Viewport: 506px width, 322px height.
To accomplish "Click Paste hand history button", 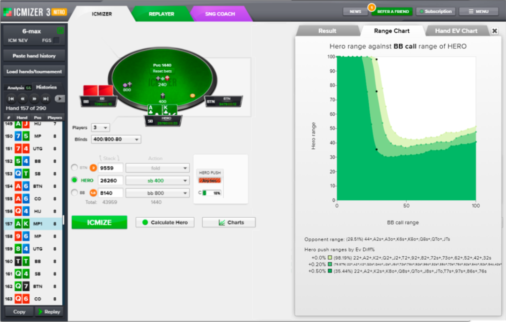I will pos(34,56).
